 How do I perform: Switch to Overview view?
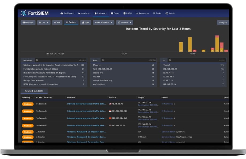pos(28,22)
